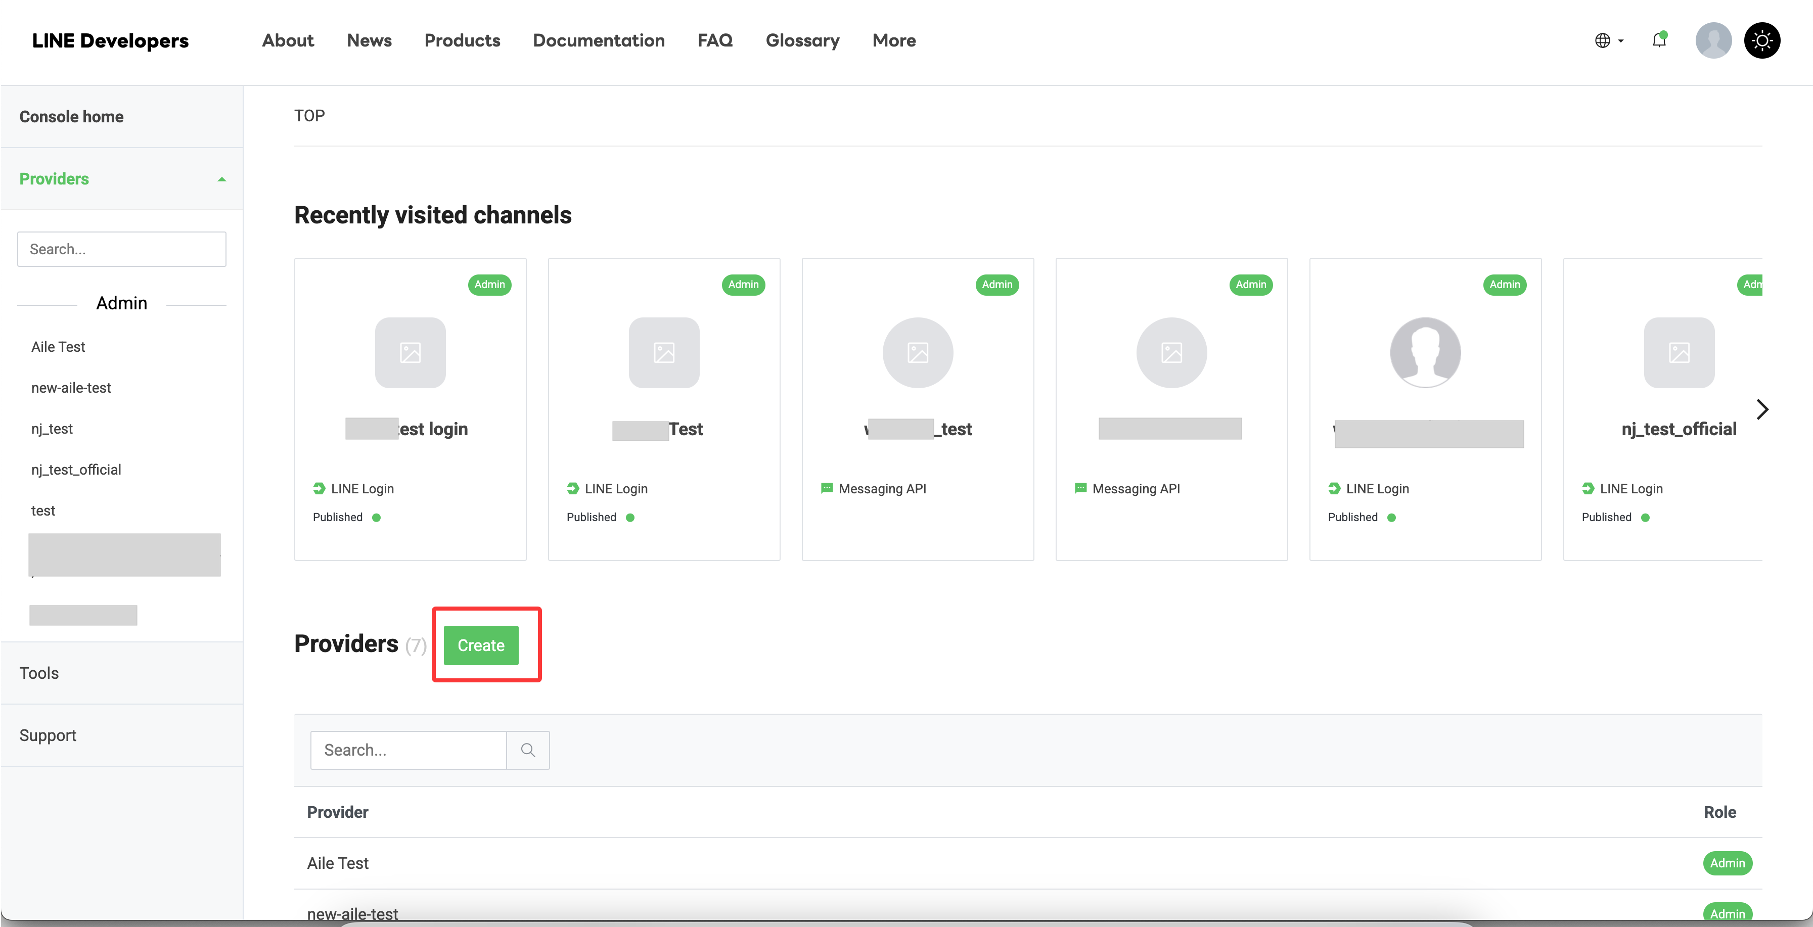Open the More menu

click(894, 41)
